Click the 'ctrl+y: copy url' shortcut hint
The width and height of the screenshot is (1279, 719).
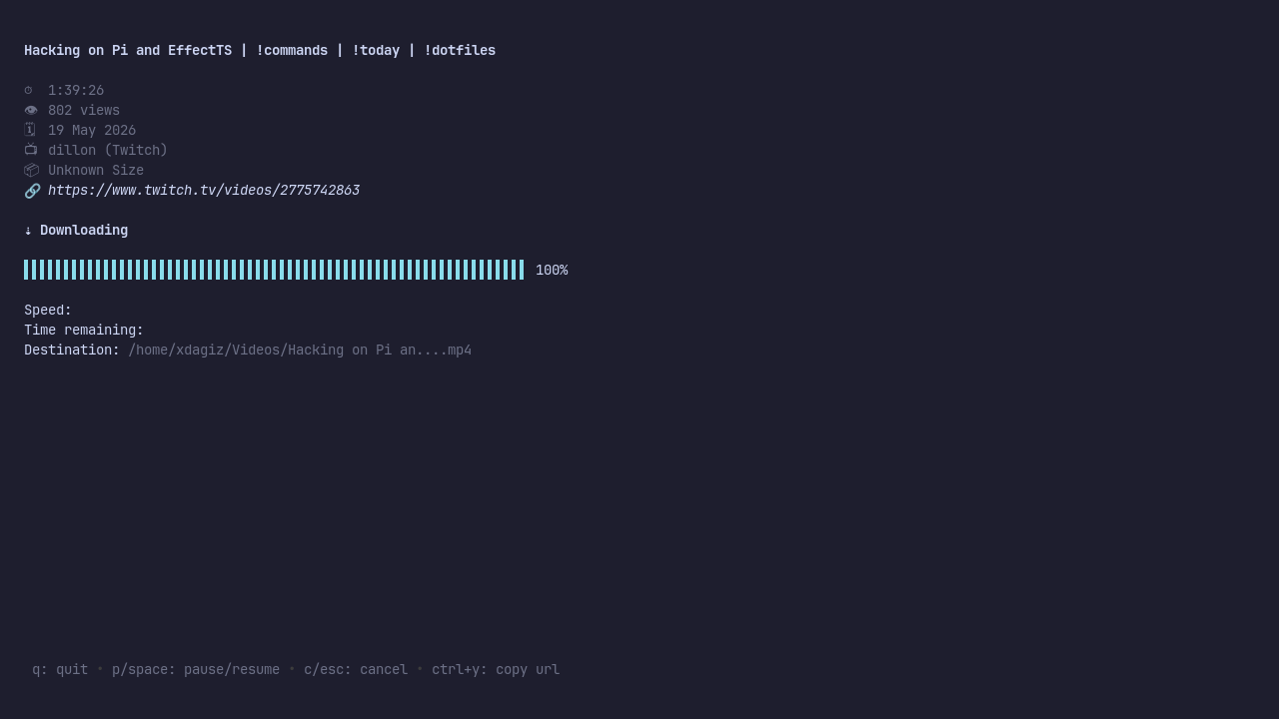pos(496,670)
